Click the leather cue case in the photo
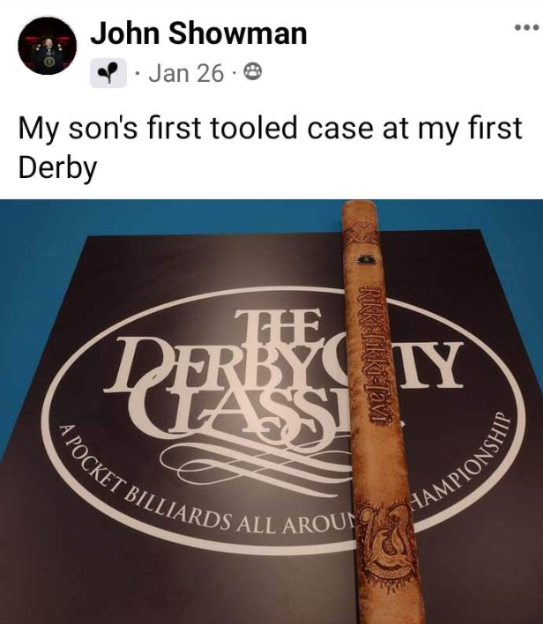Screen dimensions: 543x624 [x=378, y=412]
